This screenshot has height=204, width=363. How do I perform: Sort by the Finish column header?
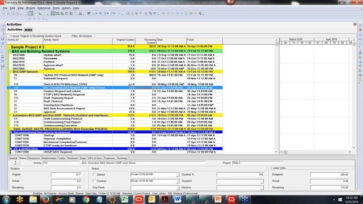(x=204, y=41)
